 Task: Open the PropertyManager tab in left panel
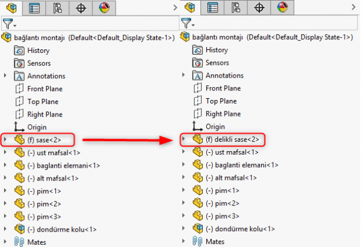(x=35, y=8)
